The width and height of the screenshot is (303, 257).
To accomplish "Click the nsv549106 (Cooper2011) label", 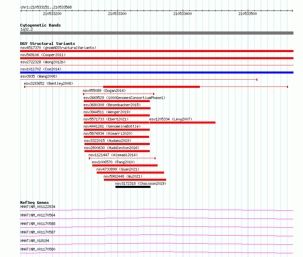I will pyautogui.click(x=43, y=55).
